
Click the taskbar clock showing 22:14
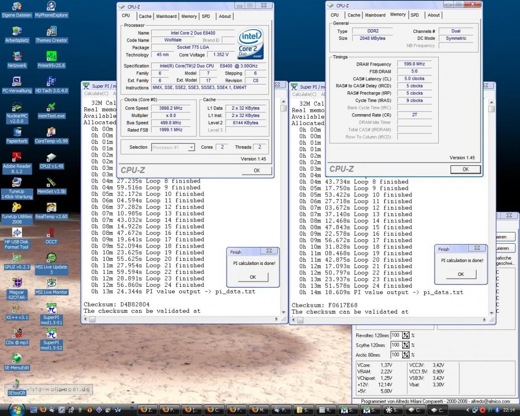pos(509,411)
